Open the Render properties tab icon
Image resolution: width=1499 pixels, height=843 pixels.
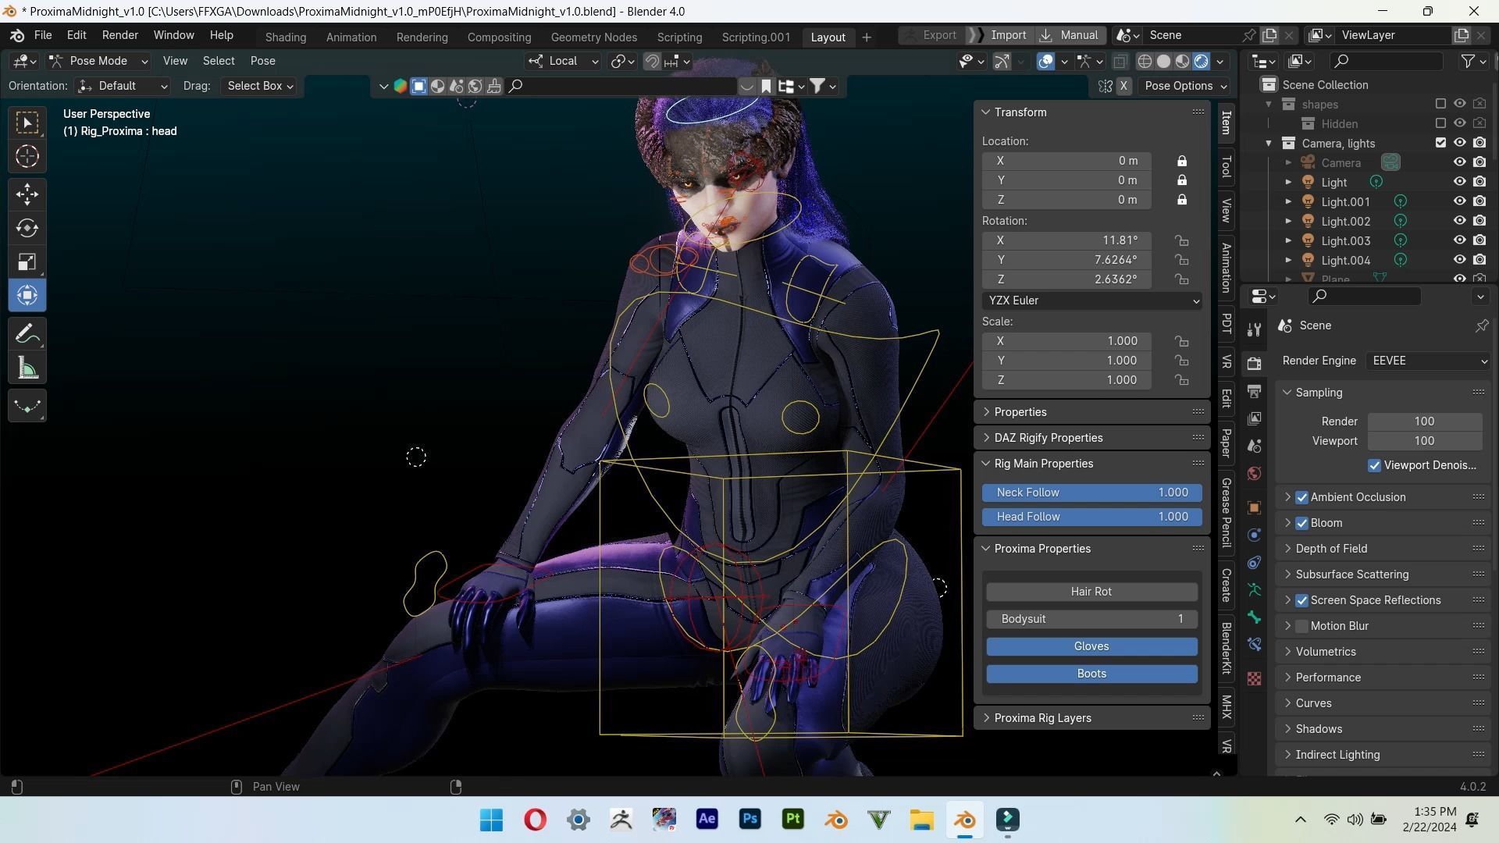(x=1255, y=364)
